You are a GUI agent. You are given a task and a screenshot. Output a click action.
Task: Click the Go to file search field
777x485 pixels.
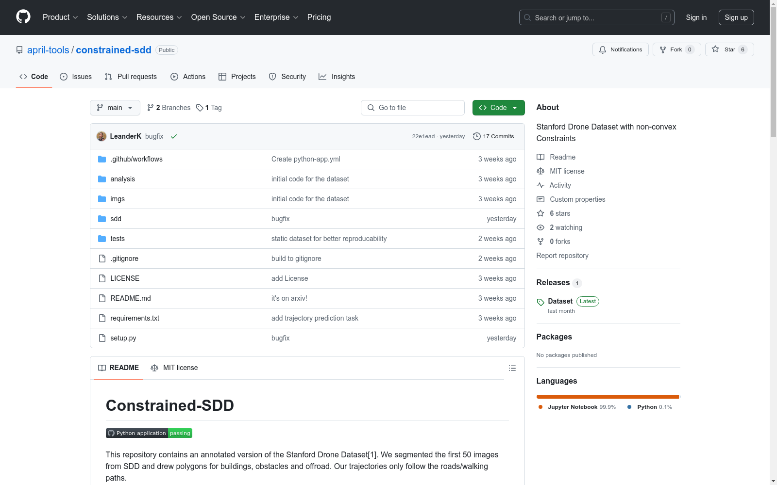pyautogui.click(x=413, y=108)
